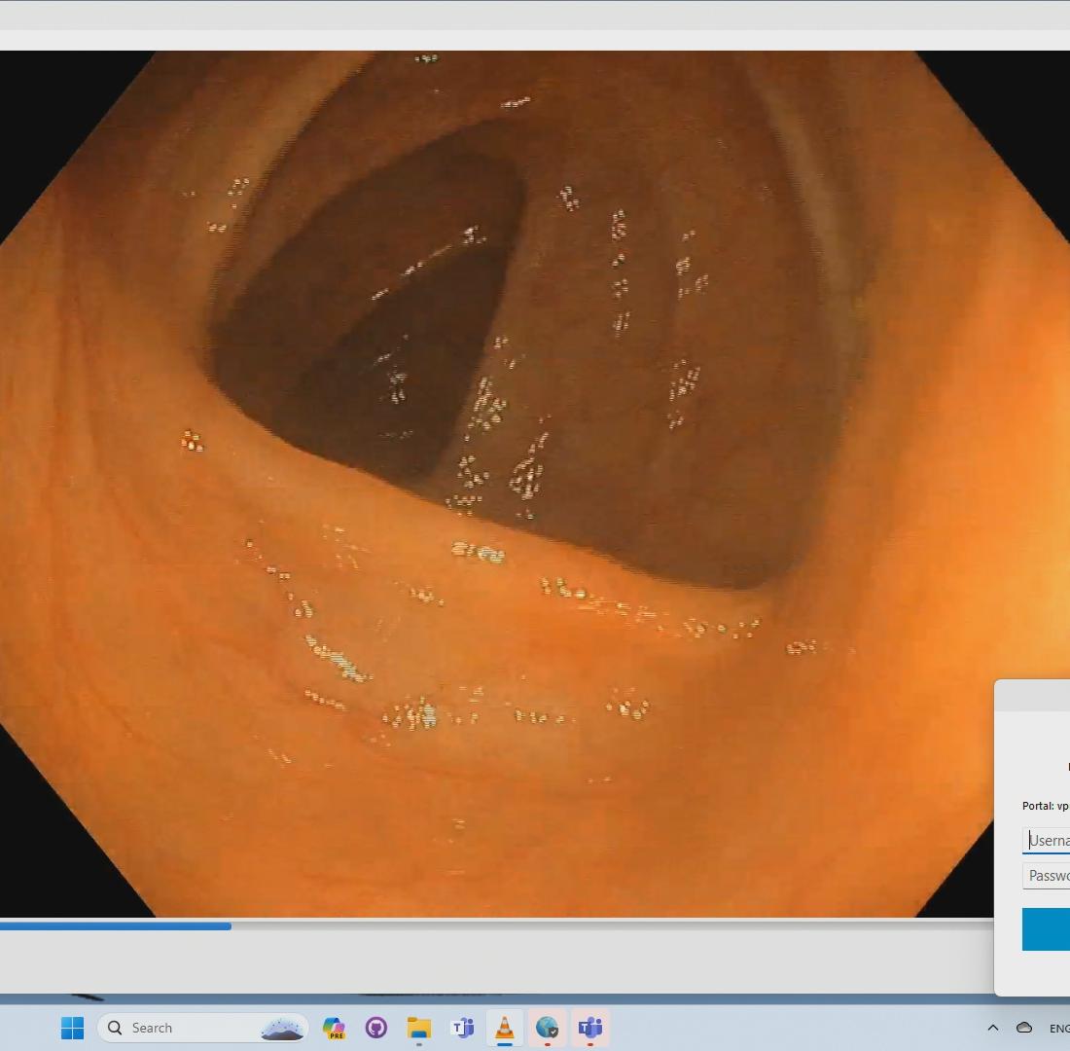This screenshot has width=1070, height=1051.
Task: Click the Password field in the VPN dialog
Action: 1046,876
